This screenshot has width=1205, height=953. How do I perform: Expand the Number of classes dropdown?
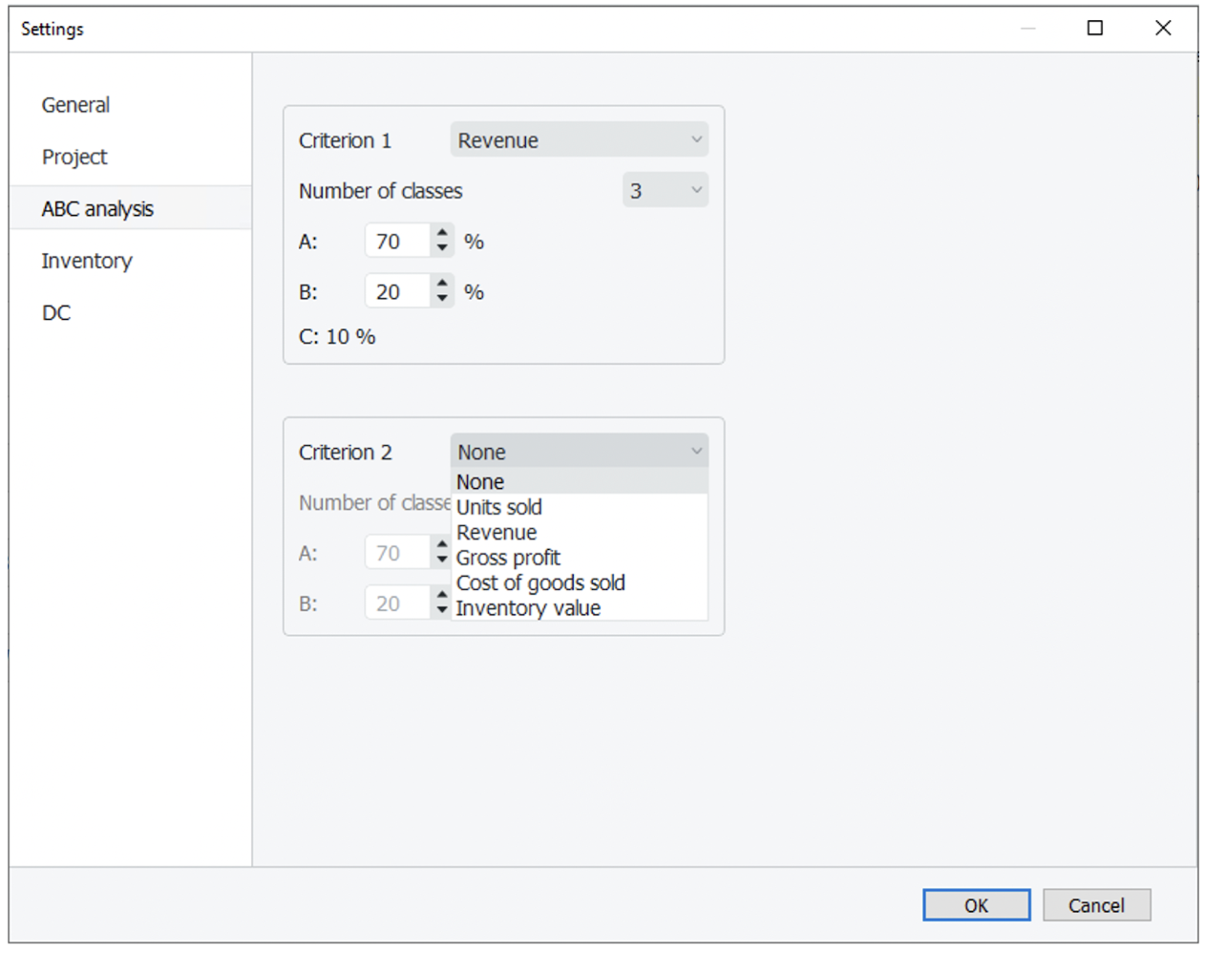coord(665,191)
